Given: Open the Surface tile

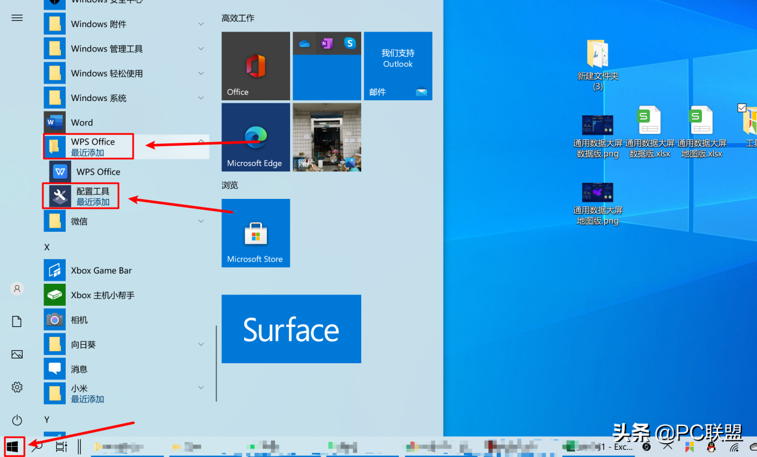Looking at the screenshot, I should click(x=291, y=329).
